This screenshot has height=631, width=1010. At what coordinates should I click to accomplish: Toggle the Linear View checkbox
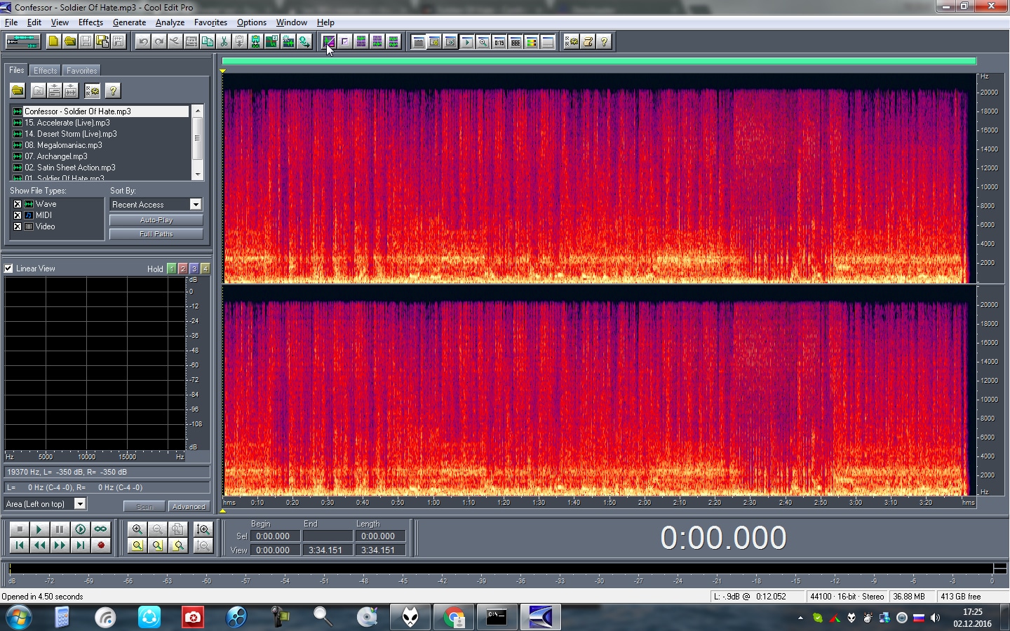[8, 269]
